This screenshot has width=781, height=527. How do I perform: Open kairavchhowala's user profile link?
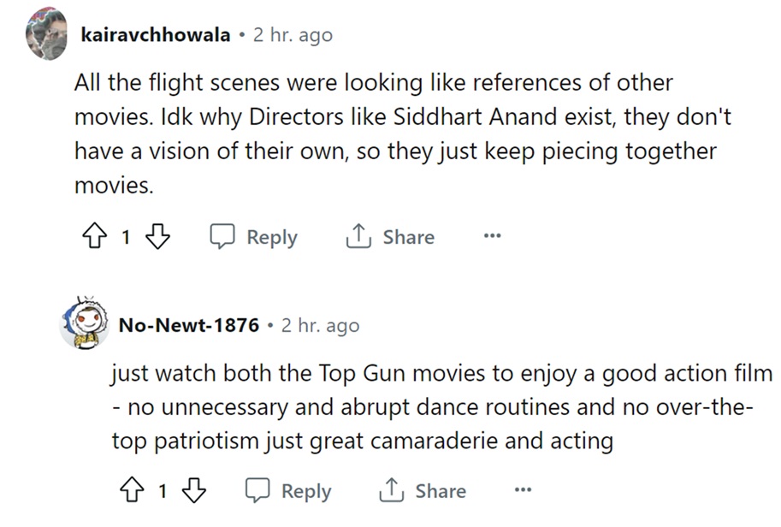pos(154,35)
